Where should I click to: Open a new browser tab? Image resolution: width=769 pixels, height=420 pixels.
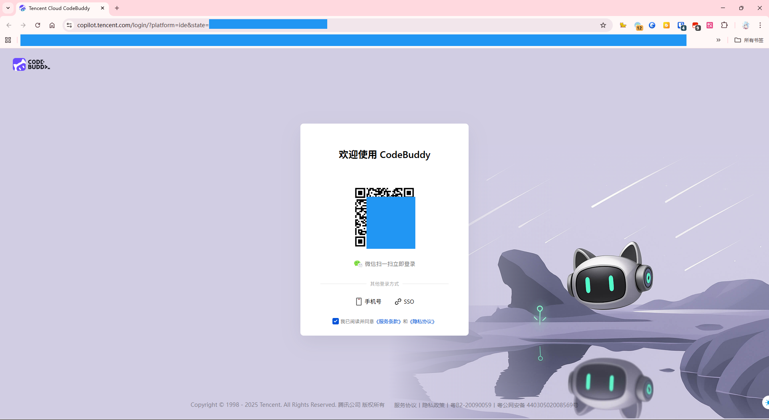[x=117, y=8]
